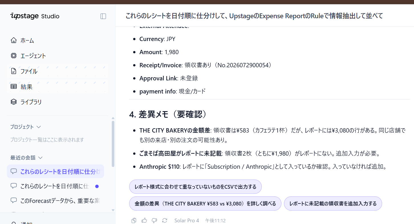Copy the response with the copy icon
This screenshot has width=414, height=224.
[x=134, y=221]
